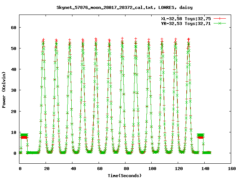The width and height of the screenshot is (239, 179).
Task: Click y-axis tick label 20
Action: (x=13, y=112)
